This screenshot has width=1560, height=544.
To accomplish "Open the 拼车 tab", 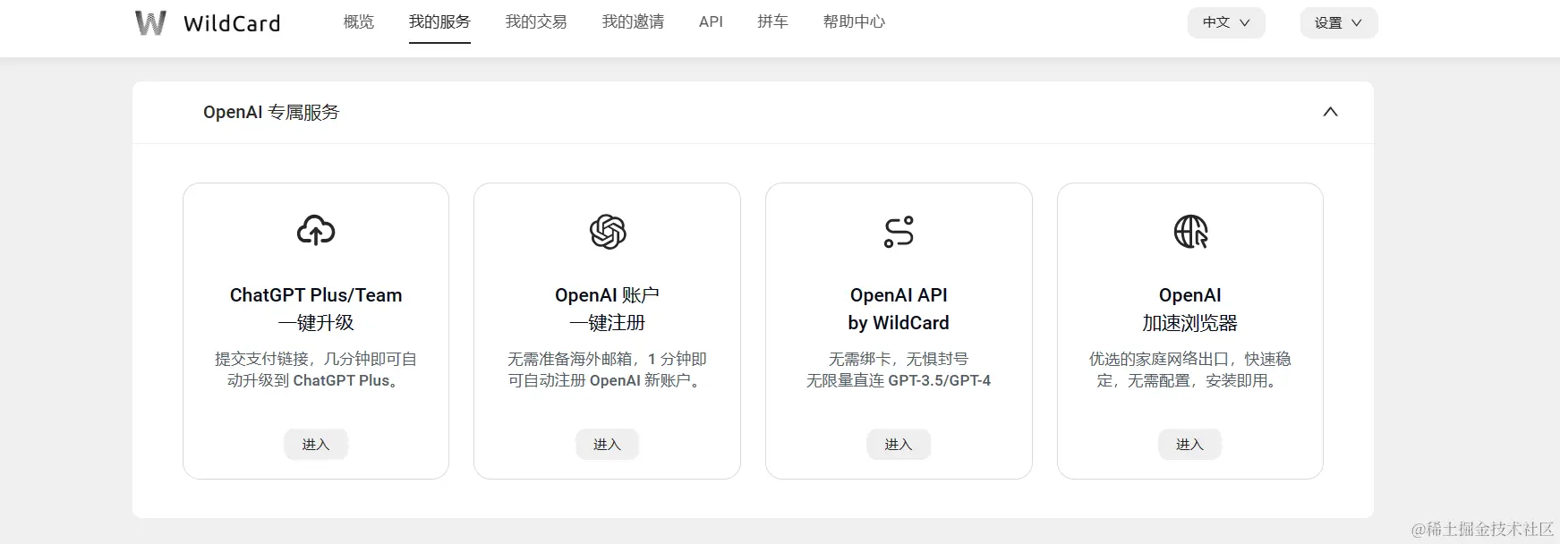I will 772,21.
